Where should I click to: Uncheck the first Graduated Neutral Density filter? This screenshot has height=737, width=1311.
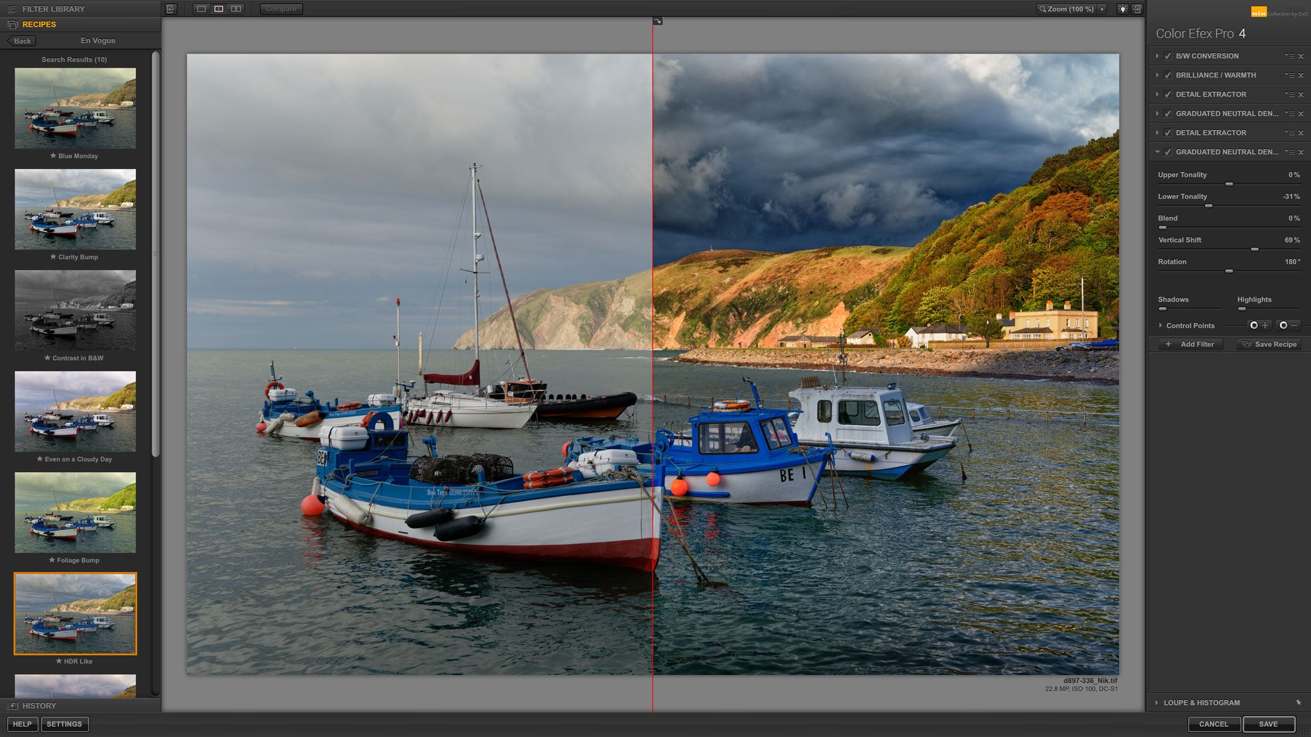1168,114
